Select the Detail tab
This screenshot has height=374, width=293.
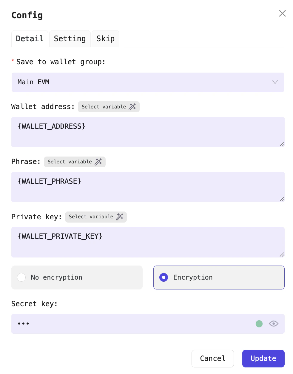click(29, 39)
